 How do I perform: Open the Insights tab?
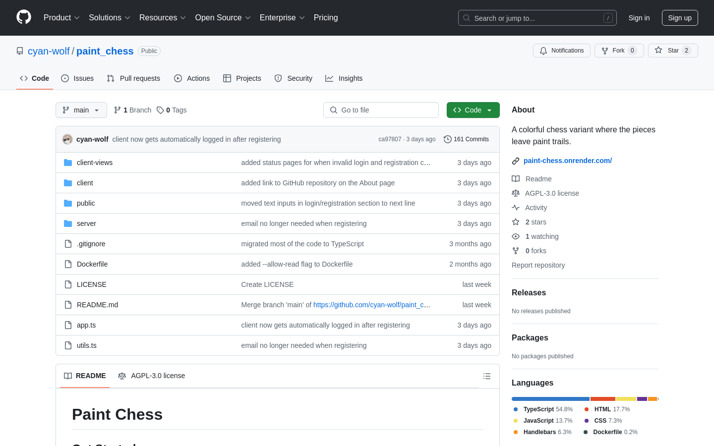coord(344,78)
